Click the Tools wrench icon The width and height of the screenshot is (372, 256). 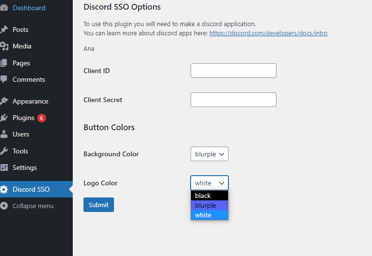point(4,151)
